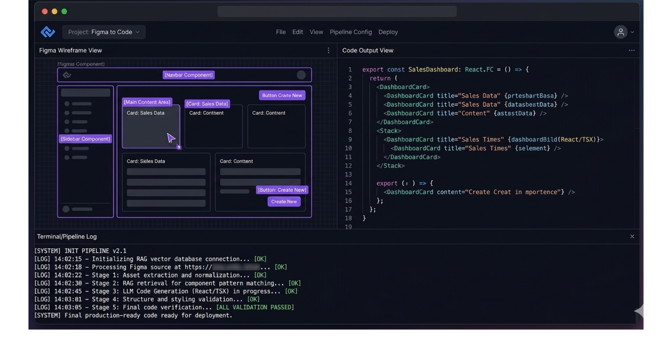Viewport: 672px width, 349px height.
Task: Open the Edit menu
Action: click(297, 32)
